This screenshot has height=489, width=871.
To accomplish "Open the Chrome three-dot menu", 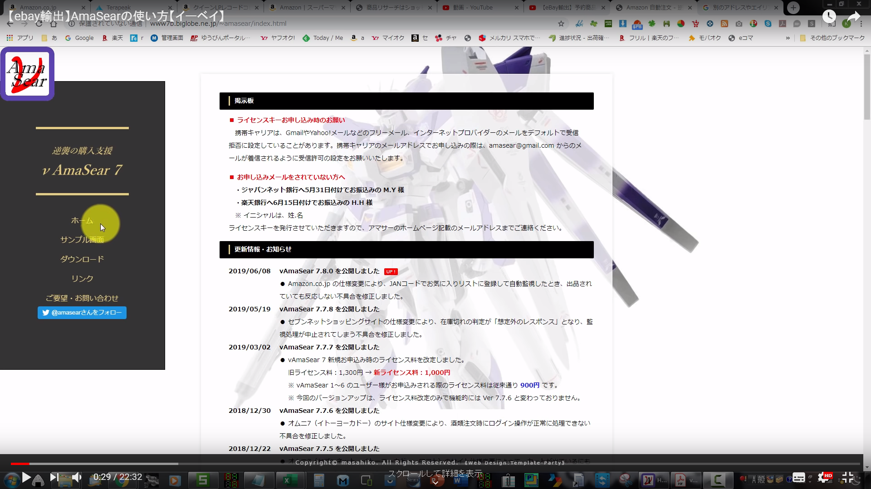I will (x=861, y=24).
